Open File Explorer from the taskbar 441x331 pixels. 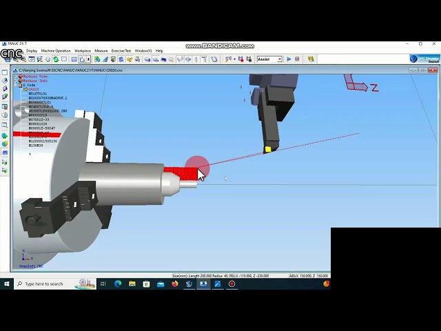(132, 284)
